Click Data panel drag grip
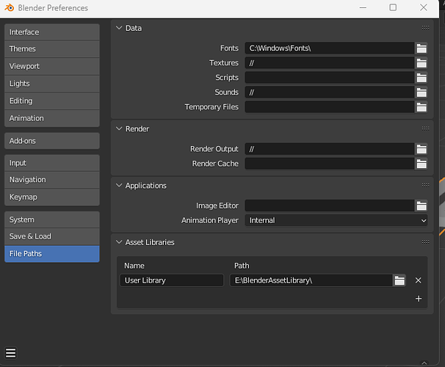445x367 pixels. (x=425, y=27)
